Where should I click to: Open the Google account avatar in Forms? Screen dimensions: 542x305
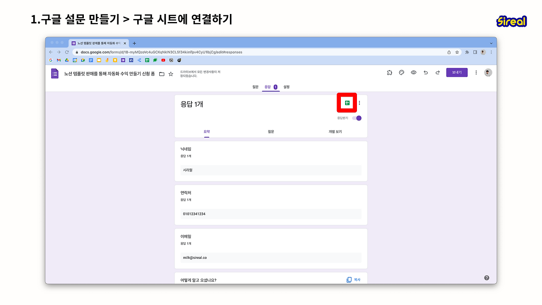pos(488,72)
